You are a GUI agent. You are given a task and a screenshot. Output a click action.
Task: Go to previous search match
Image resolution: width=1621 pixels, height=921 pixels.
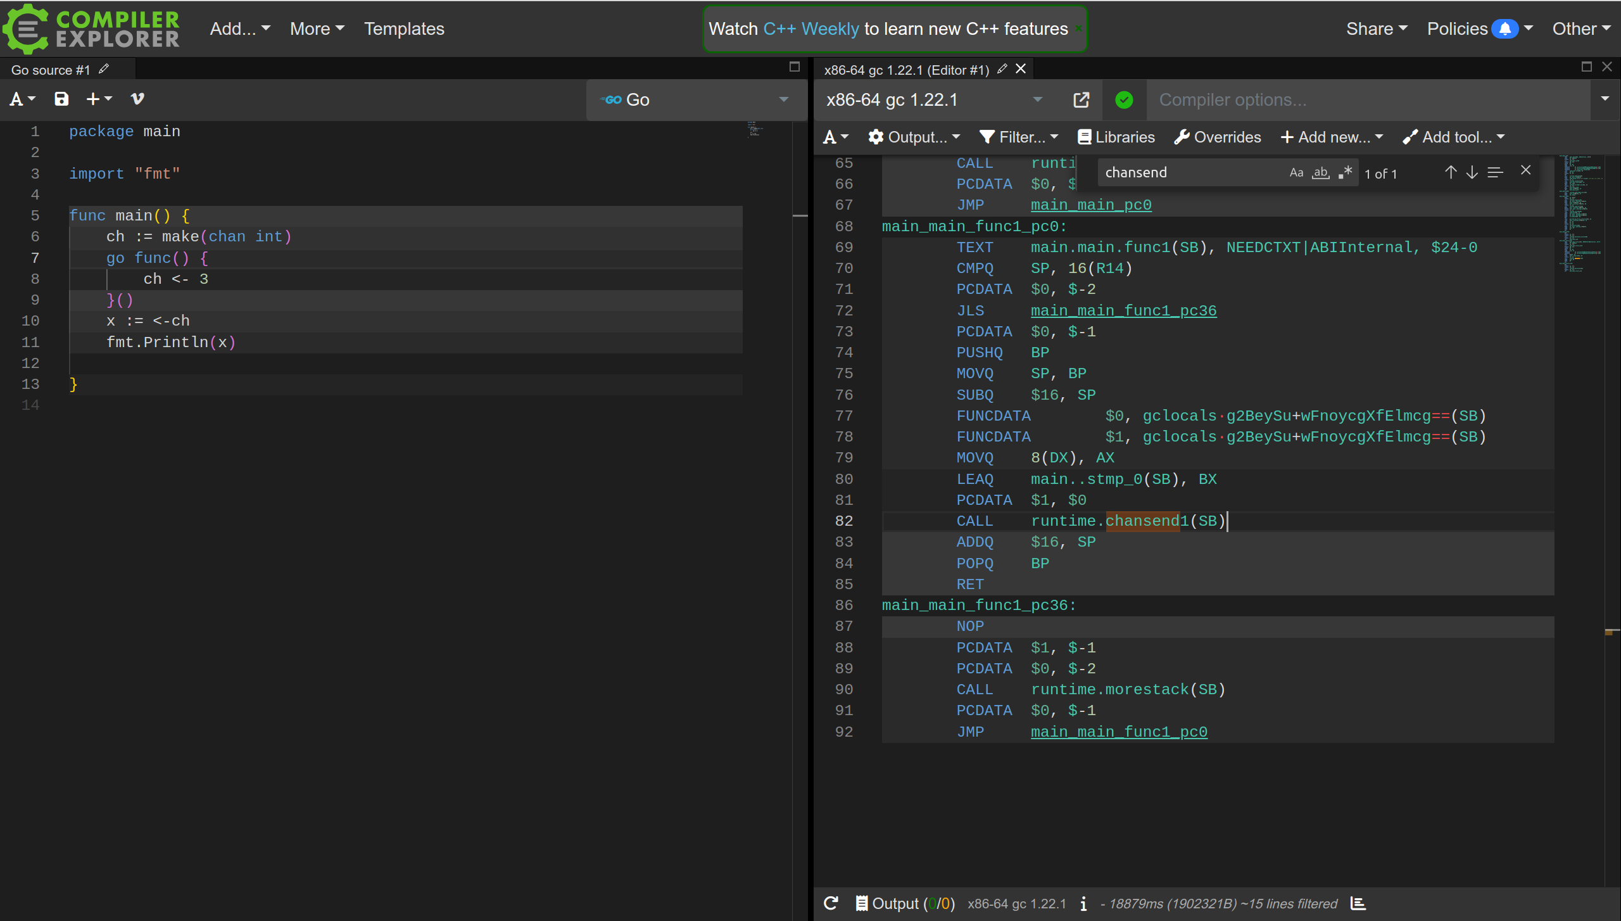[1451, 172]
